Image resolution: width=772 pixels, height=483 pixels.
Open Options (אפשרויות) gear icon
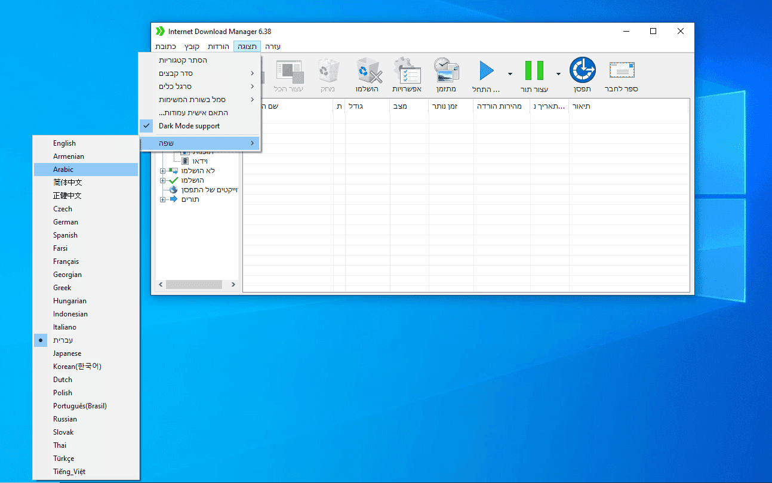coord(407,71)
